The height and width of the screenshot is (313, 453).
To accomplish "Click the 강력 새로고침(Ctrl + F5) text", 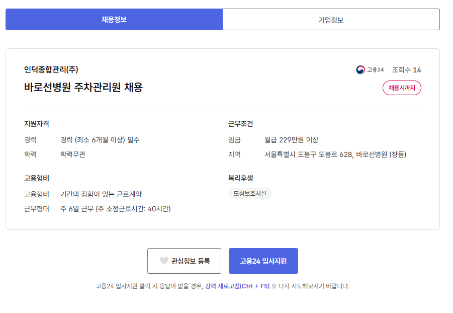I will [x=237, y=286].
